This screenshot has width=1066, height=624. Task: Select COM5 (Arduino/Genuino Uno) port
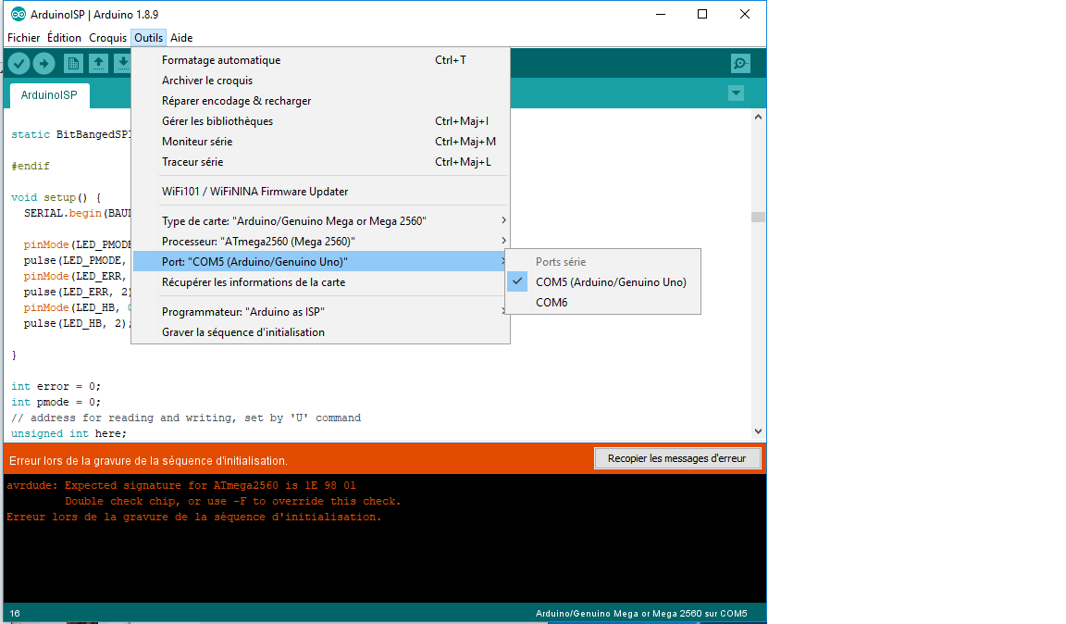(x=603, y=282)
